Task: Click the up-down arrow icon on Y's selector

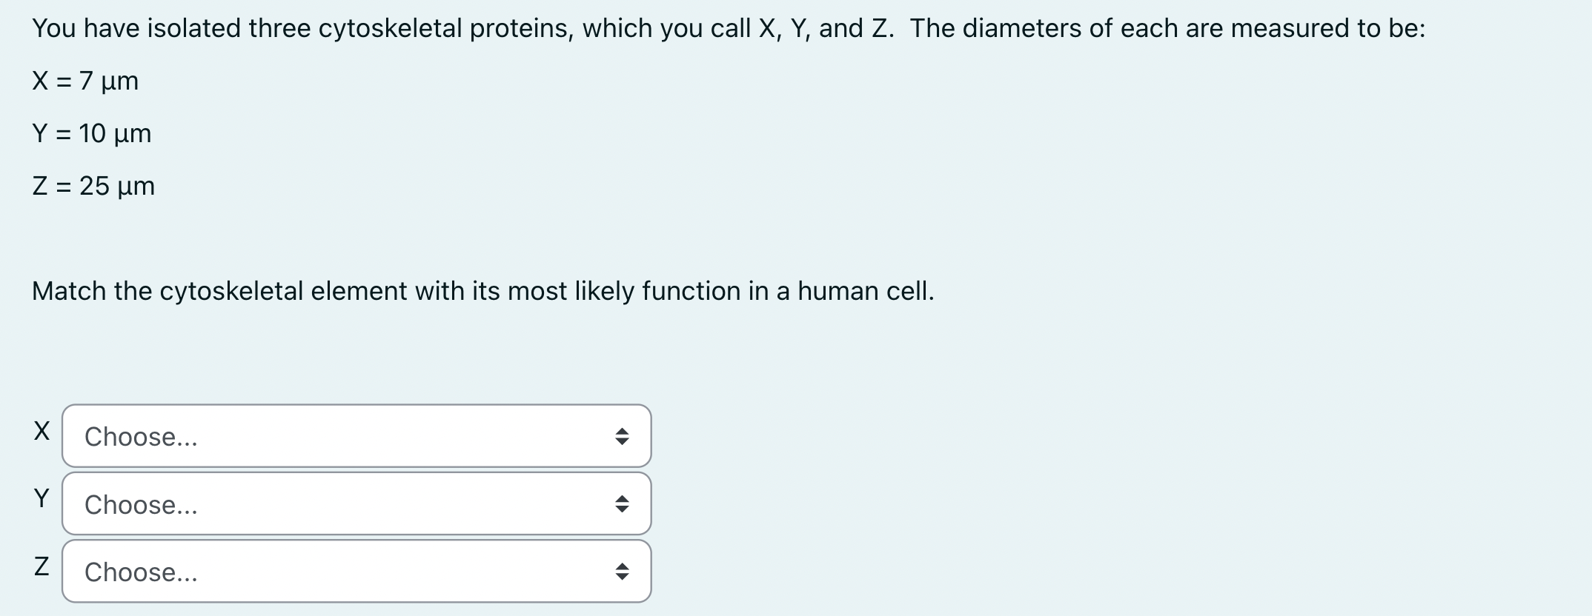Action: pos(623,504)
